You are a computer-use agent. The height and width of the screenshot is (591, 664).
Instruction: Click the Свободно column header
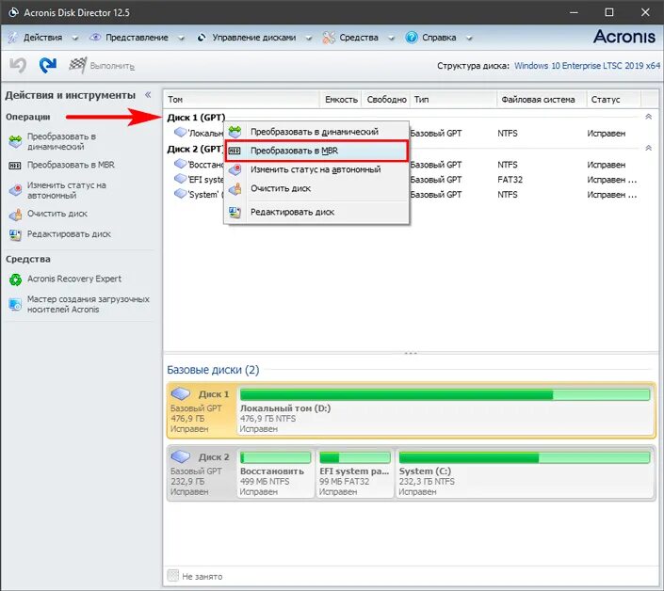386,100
